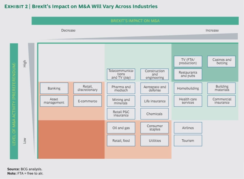Screen dimensions: 244x179
Task: Click the Airlines box
Action: pyautogui.click(x=188, y=128)
